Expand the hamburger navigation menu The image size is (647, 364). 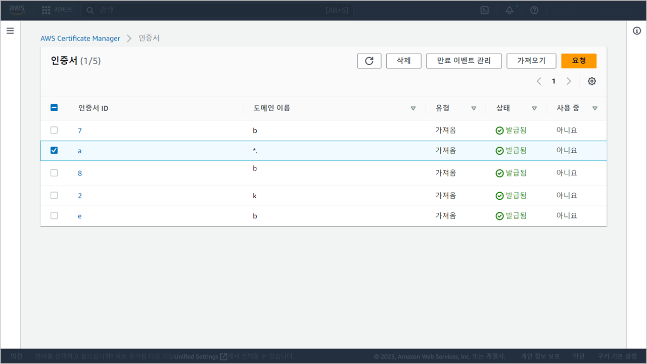tap(10, 31)
